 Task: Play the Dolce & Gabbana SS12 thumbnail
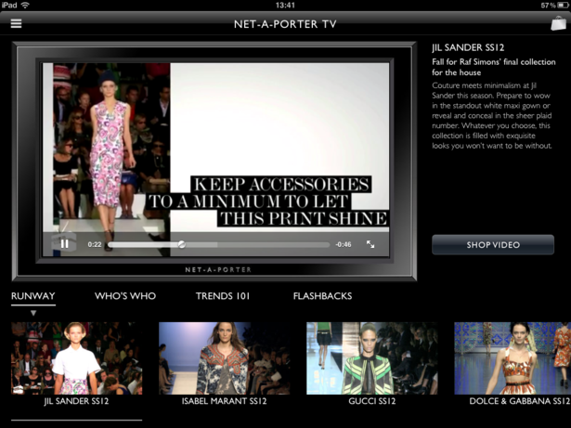[x=513, y=358]
